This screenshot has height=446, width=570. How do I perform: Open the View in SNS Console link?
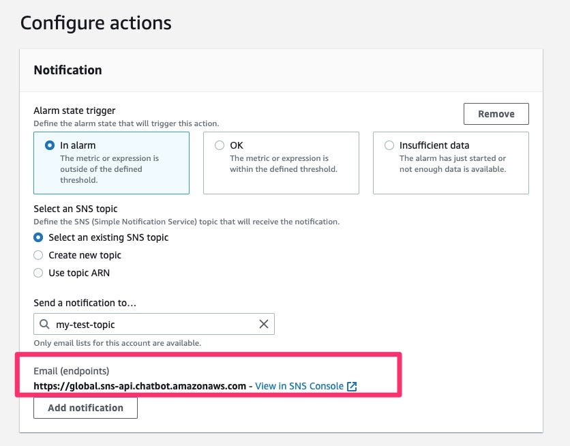(x=299, y=386)
